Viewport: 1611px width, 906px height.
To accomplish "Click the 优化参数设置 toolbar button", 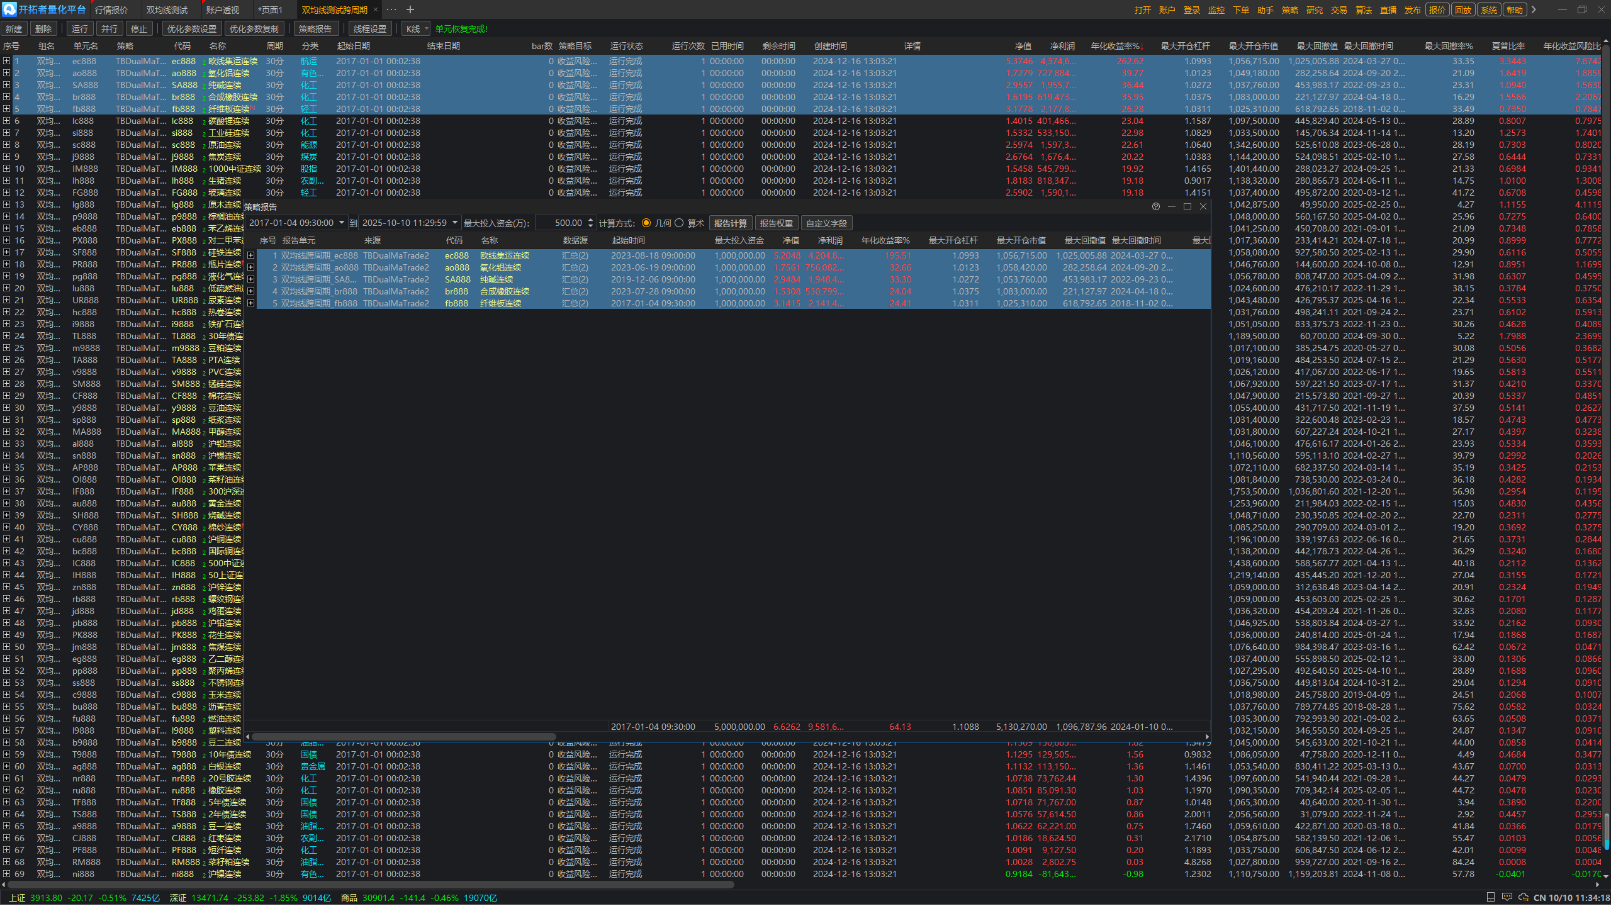I will point(191,29).
